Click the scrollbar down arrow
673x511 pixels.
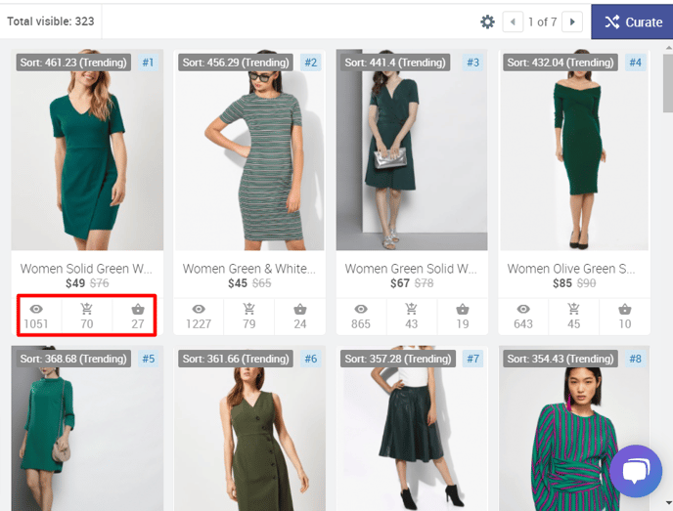669,502
